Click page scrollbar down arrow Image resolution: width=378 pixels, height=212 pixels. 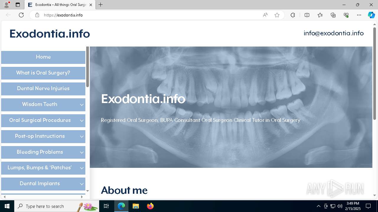pyautogui.click(x=374, y=195)
